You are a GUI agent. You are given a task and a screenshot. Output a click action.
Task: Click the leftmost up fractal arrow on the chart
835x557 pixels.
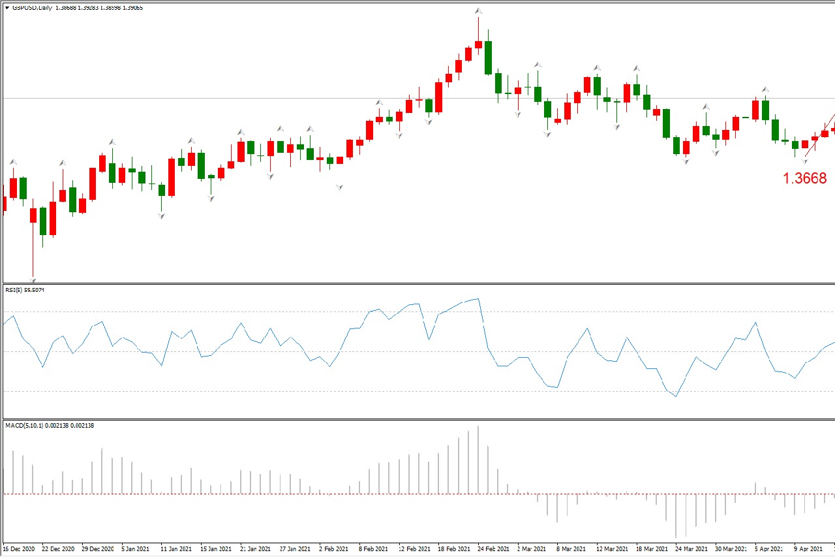pos(13,161)
